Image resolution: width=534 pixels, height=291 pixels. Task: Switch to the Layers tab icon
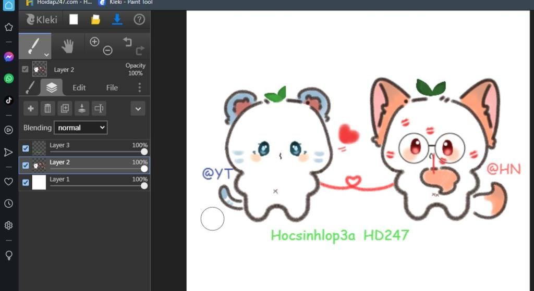(52, 87)
